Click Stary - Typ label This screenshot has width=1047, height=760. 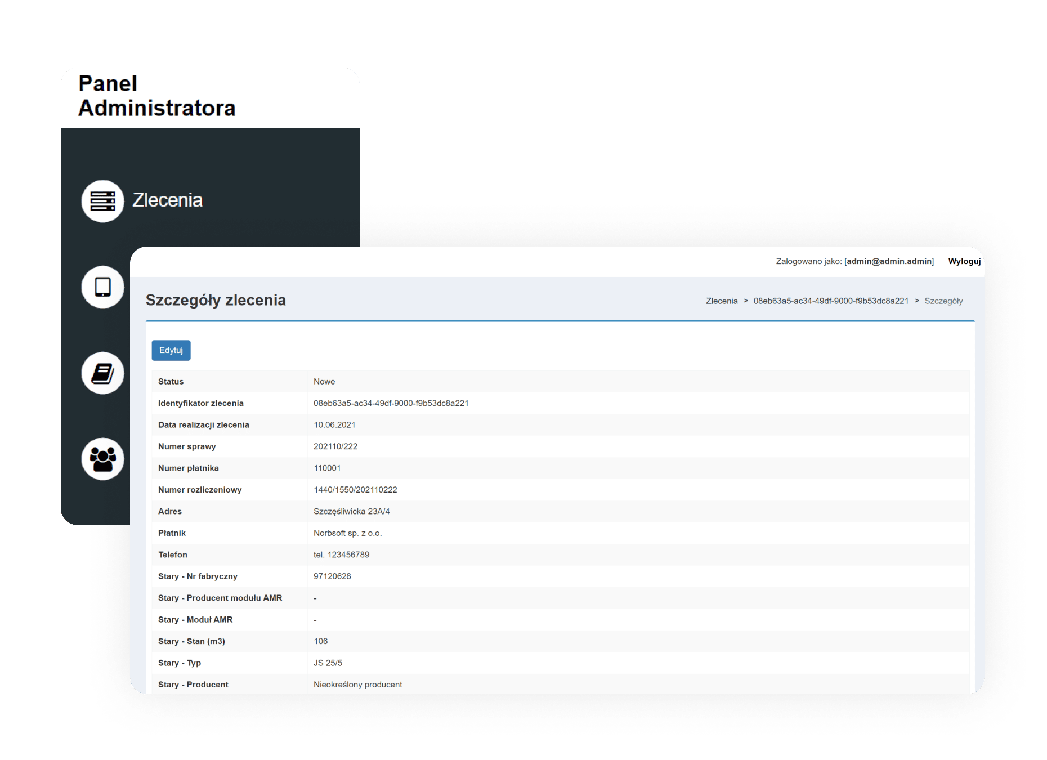click(180, 663)
